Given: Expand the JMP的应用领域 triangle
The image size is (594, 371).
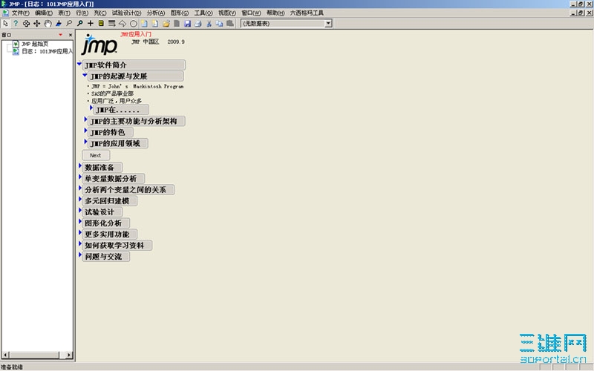Looking at the screenshot, I should 85,141.
